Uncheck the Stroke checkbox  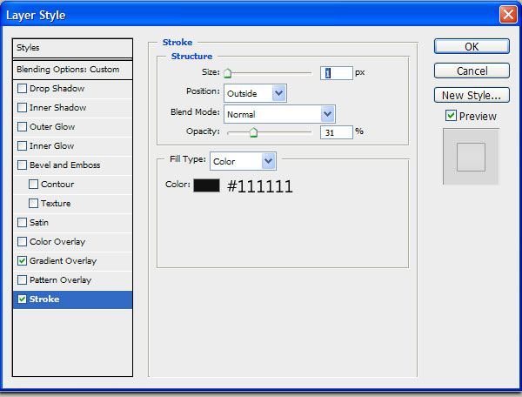click(22, 299)
